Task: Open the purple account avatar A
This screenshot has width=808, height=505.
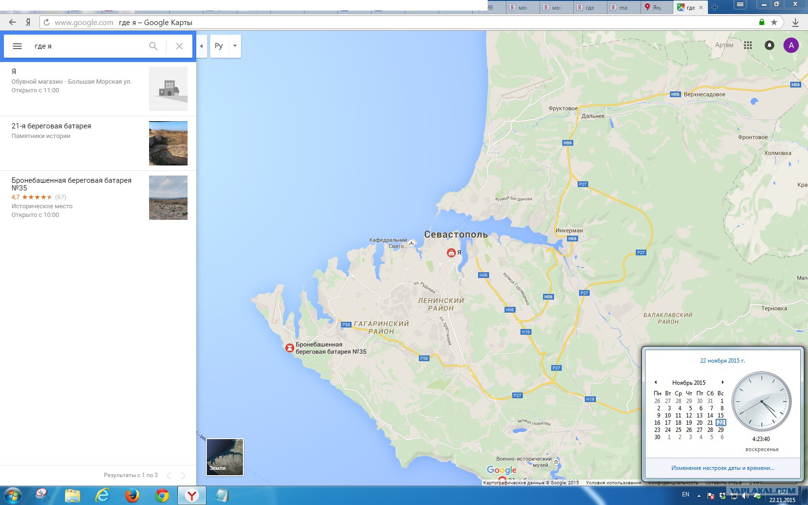Action: click(791, 45)
